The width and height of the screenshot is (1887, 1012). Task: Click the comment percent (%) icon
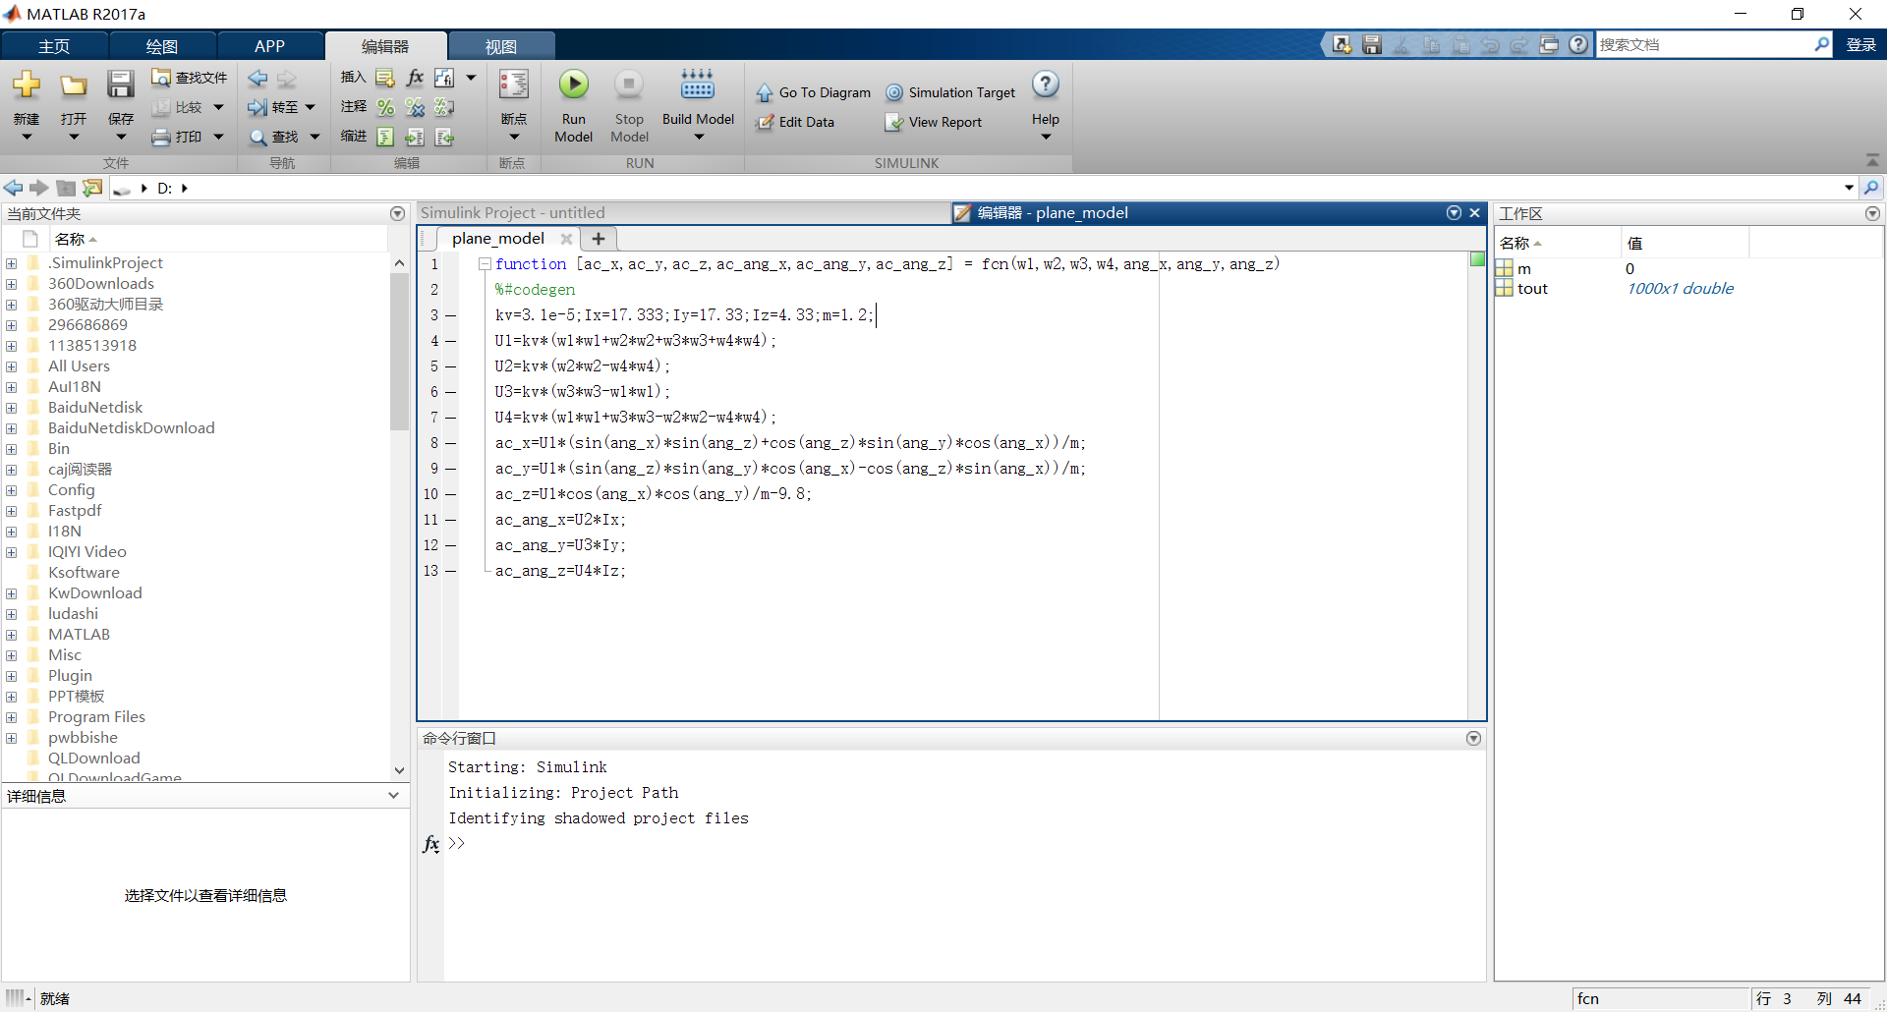click(385, 107)
